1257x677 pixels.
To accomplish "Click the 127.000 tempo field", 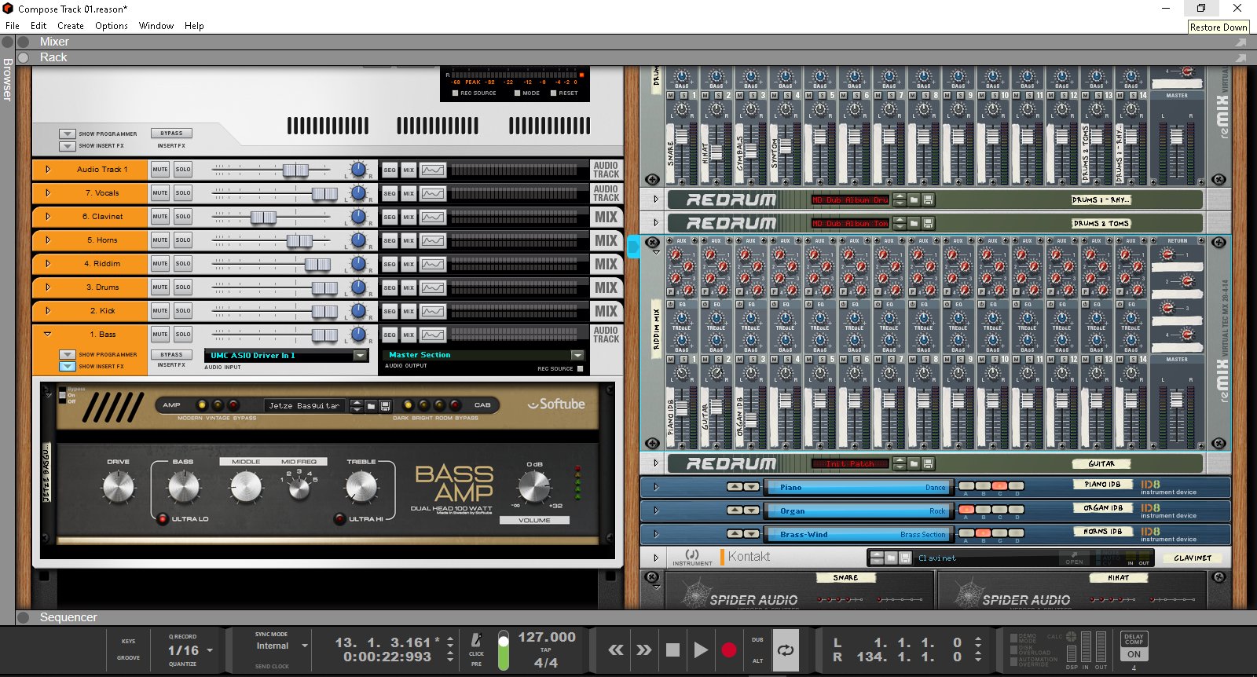I will pos(546,637).
